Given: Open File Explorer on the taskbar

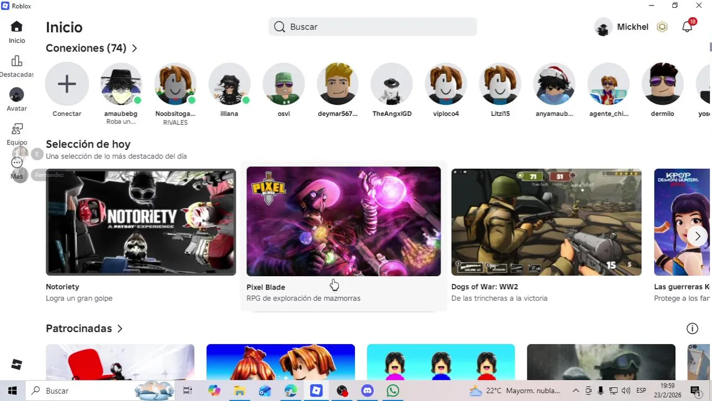Looking at the screenshot, I should tap(240, 391).
